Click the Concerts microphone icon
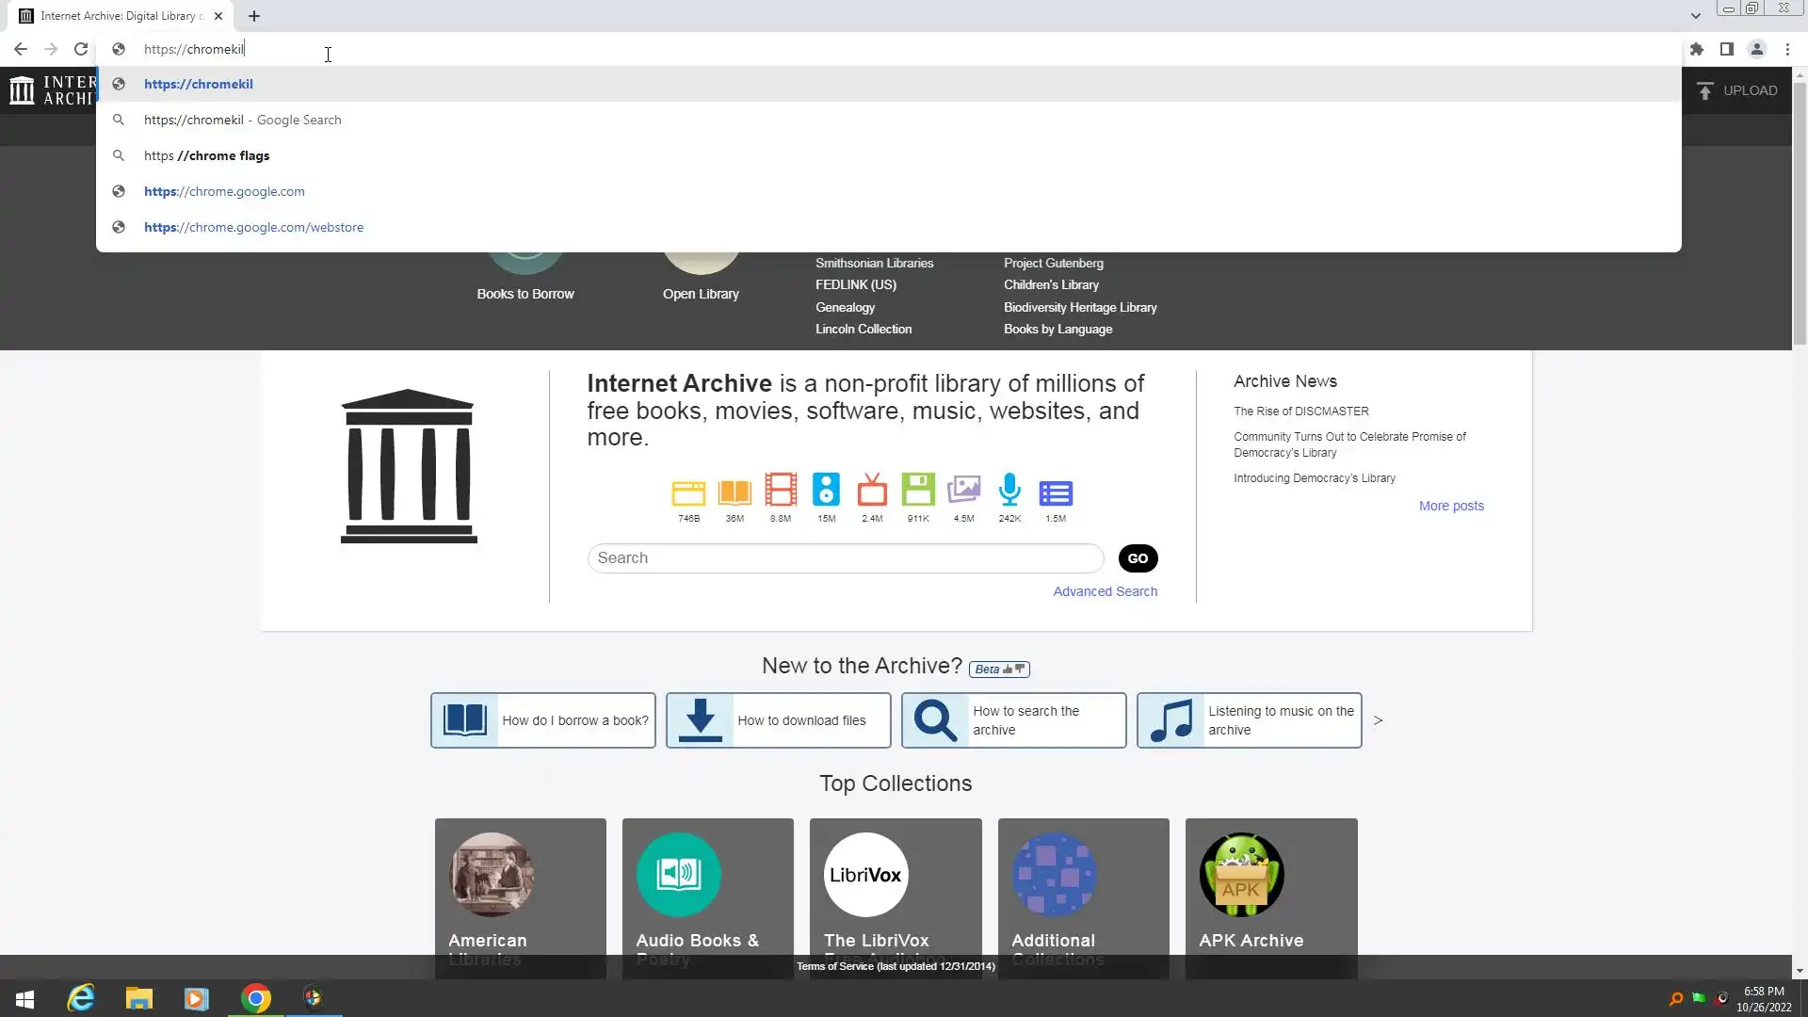The width and height of the screenshot is (1808, 1017). click(x=1009, y=491)
